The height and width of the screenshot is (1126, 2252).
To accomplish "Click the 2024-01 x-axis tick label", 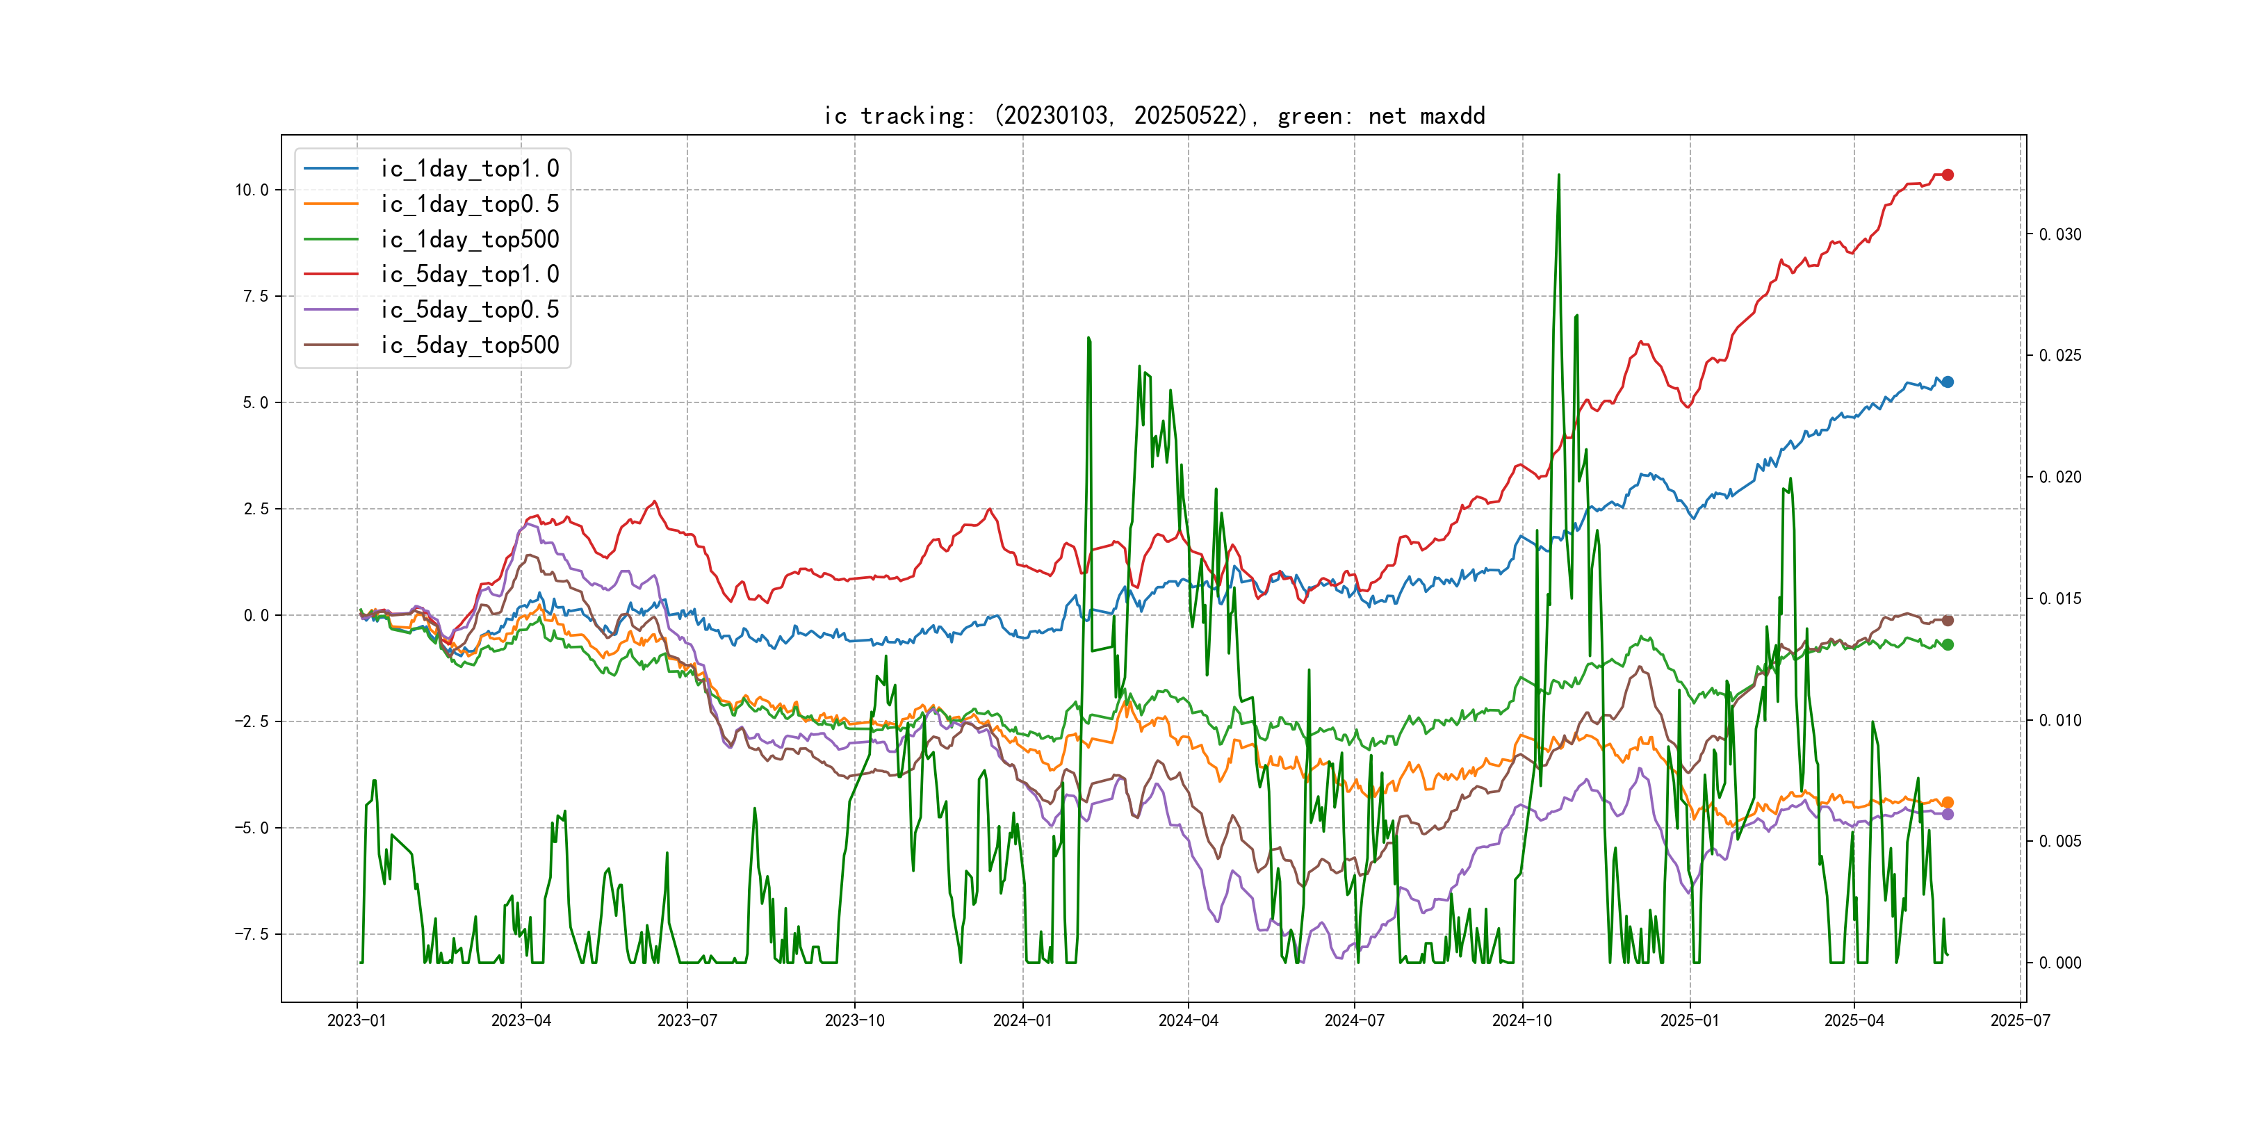I will tap(1022, 1020).
